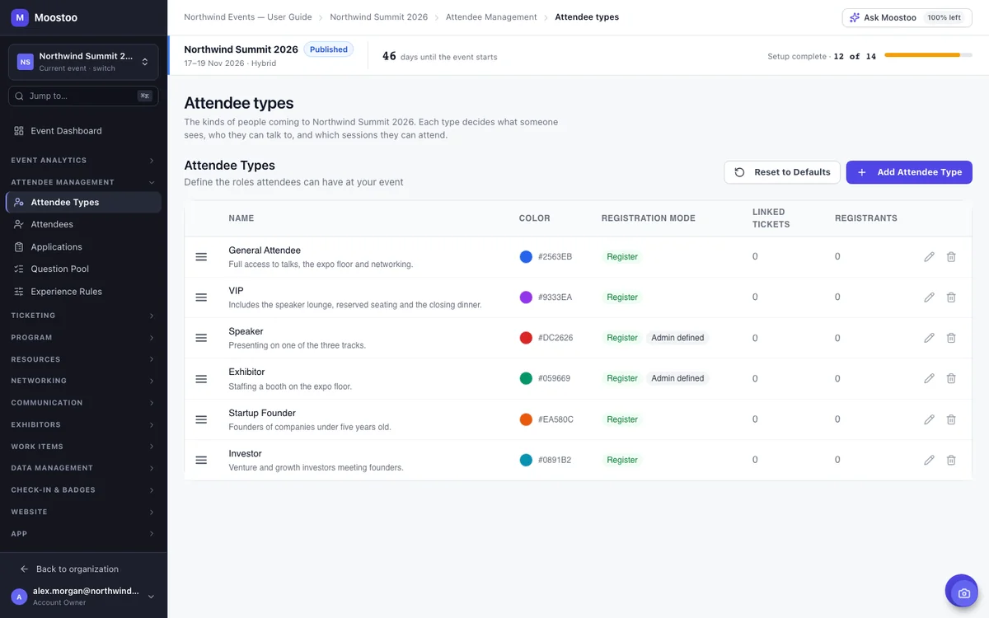Expand the Data Management section
Screen dimensions: 989x618
coord(83,468)
